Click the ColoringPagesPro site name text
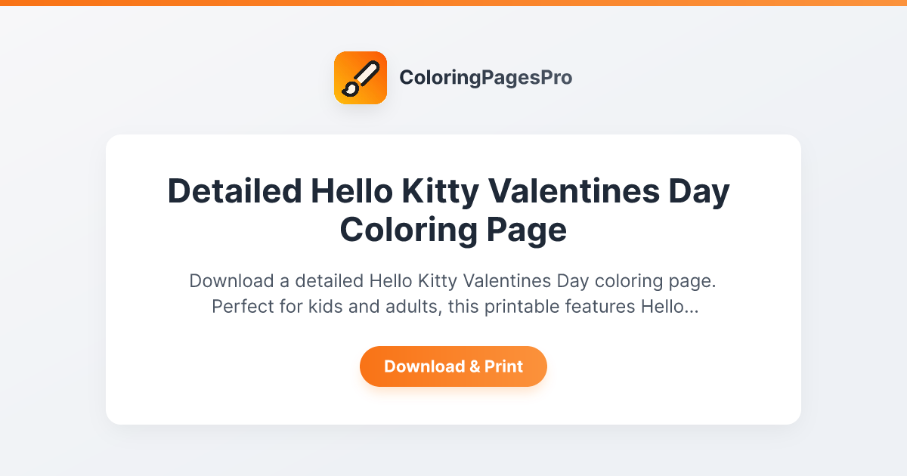Image resolution: width=907 pixels, height=476 pixels. 486,77
